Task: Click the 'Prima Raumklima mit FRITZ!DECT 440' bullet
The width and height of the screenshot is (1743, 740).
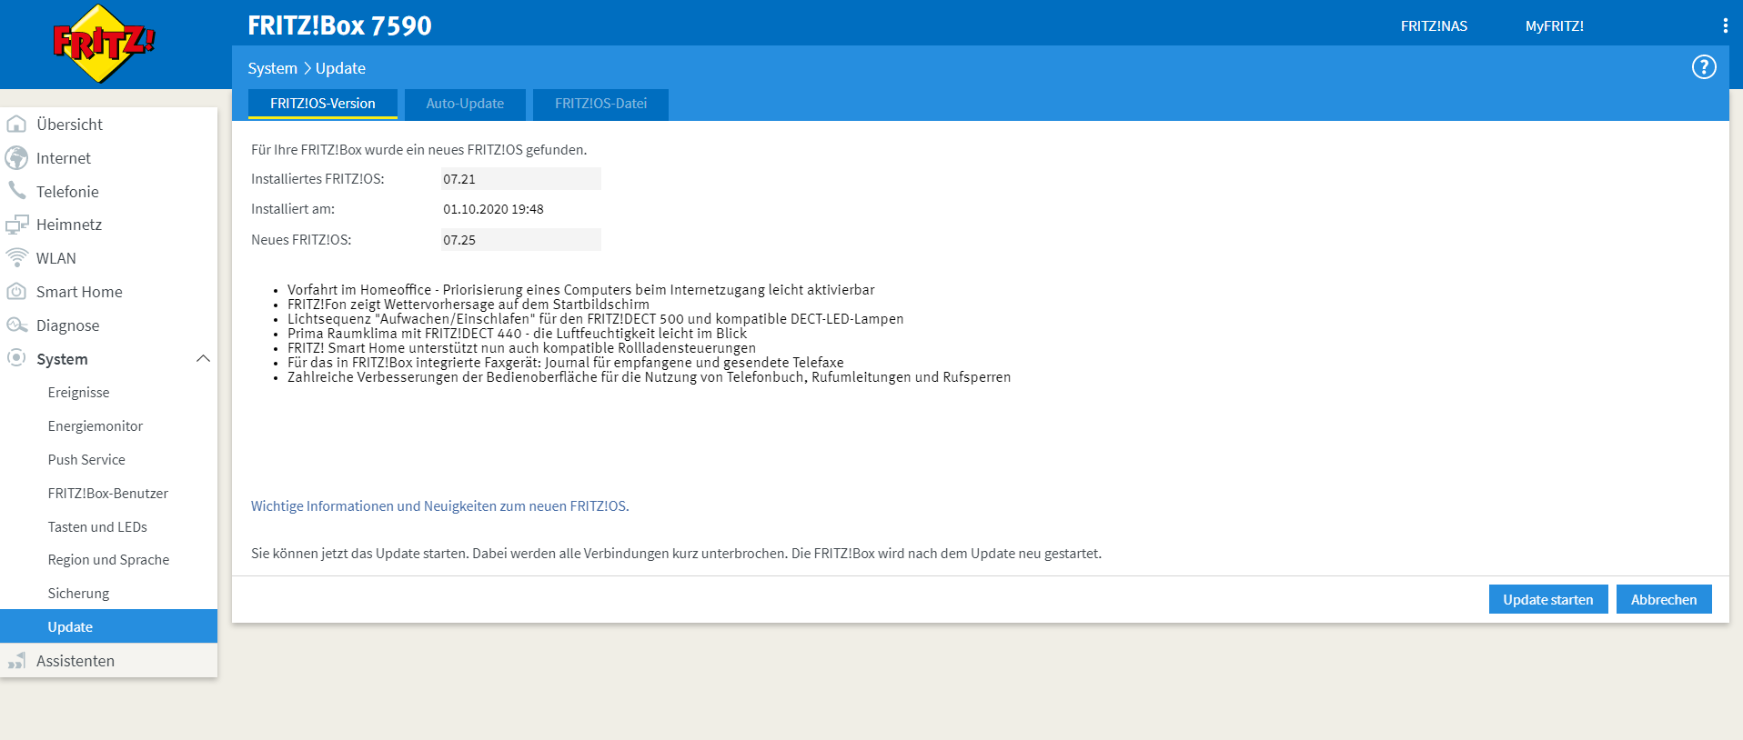Action: point(517,334)
